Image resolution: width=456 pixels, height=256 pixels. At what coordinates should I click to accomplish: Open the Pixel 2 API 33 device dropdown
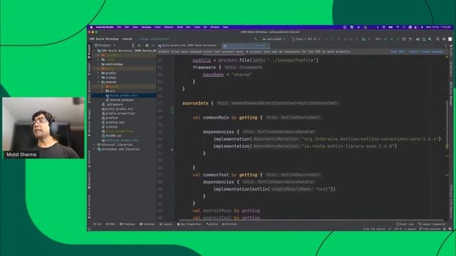(x=306, y=39)
